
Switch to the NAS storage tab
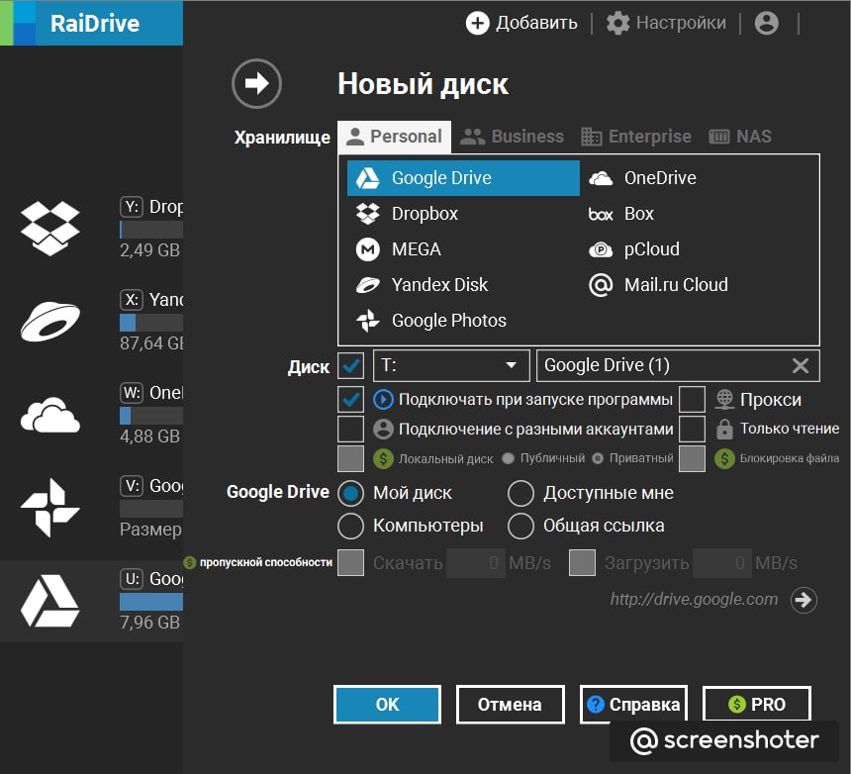coord(740,137)
